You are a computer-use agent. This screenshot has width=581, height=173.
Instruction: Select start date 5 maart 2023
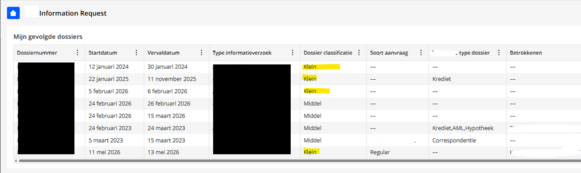pyautogui.click(x=106, y=140)
